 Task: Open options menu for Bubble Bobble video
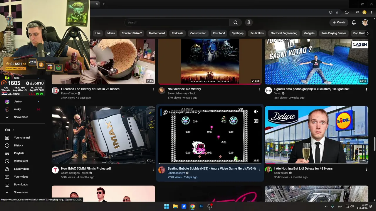point(260,169)
